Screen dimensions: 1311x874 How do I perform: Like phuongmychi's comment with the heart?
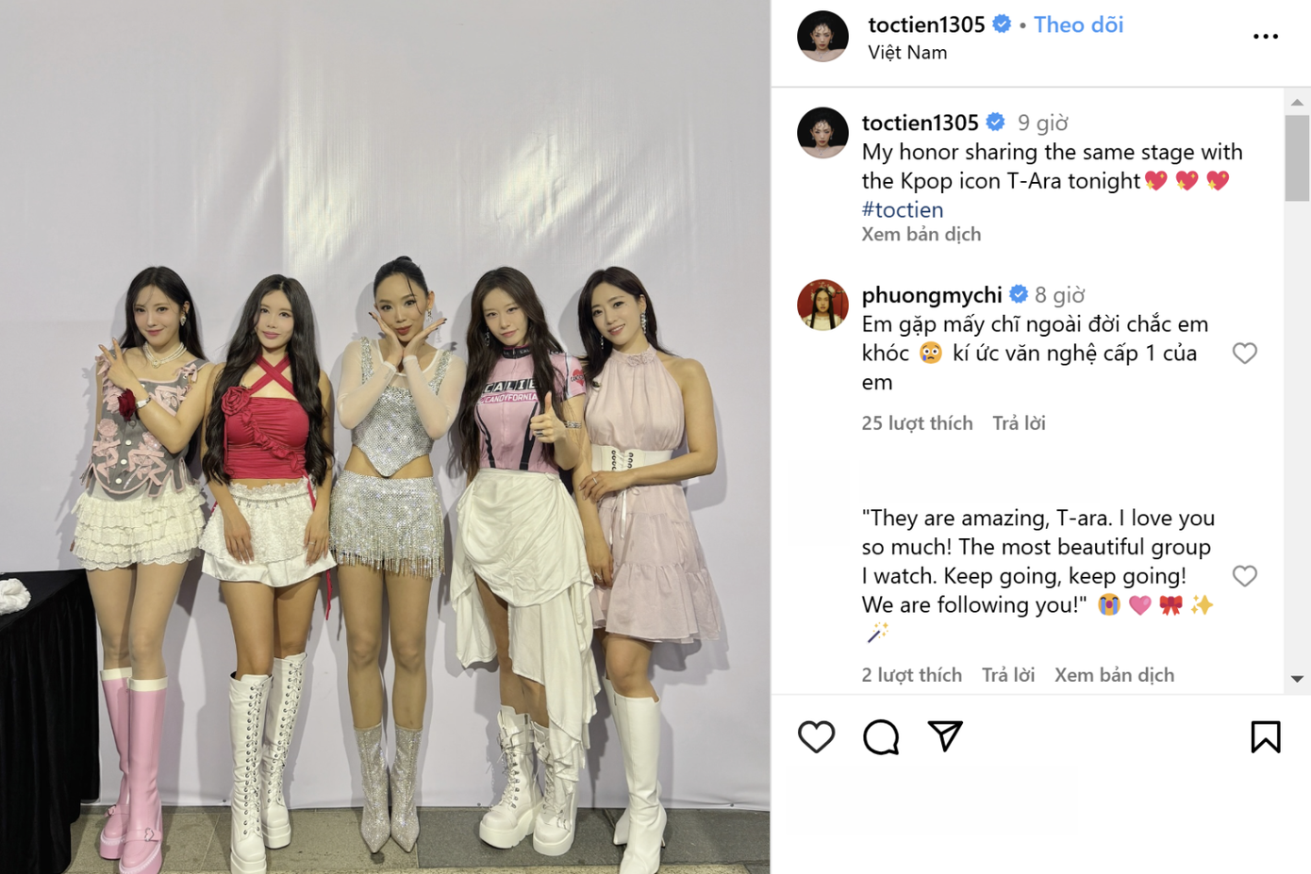click(1245, 353)
